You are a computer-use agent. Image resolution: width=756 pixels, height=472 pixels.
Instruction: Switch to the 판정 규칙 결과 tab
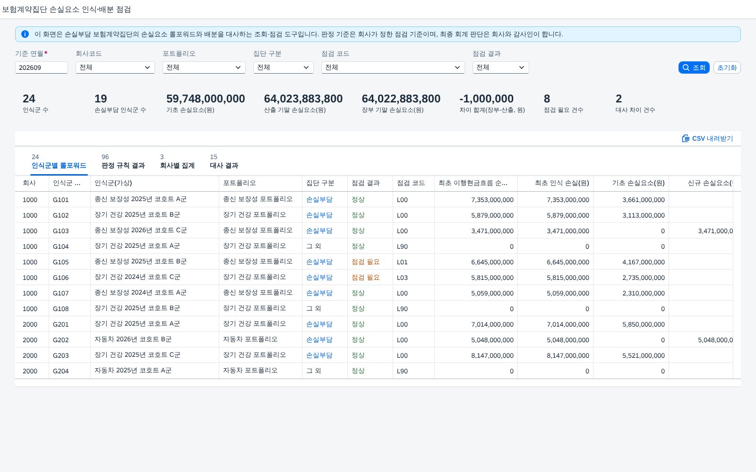pos(123,161)
